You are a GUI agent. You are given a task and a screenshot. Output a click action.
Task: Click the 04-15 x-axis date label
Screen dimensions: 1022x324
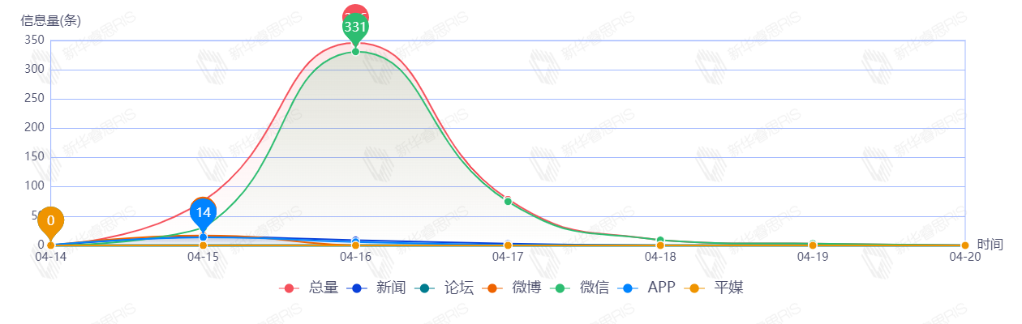[203, 257]
